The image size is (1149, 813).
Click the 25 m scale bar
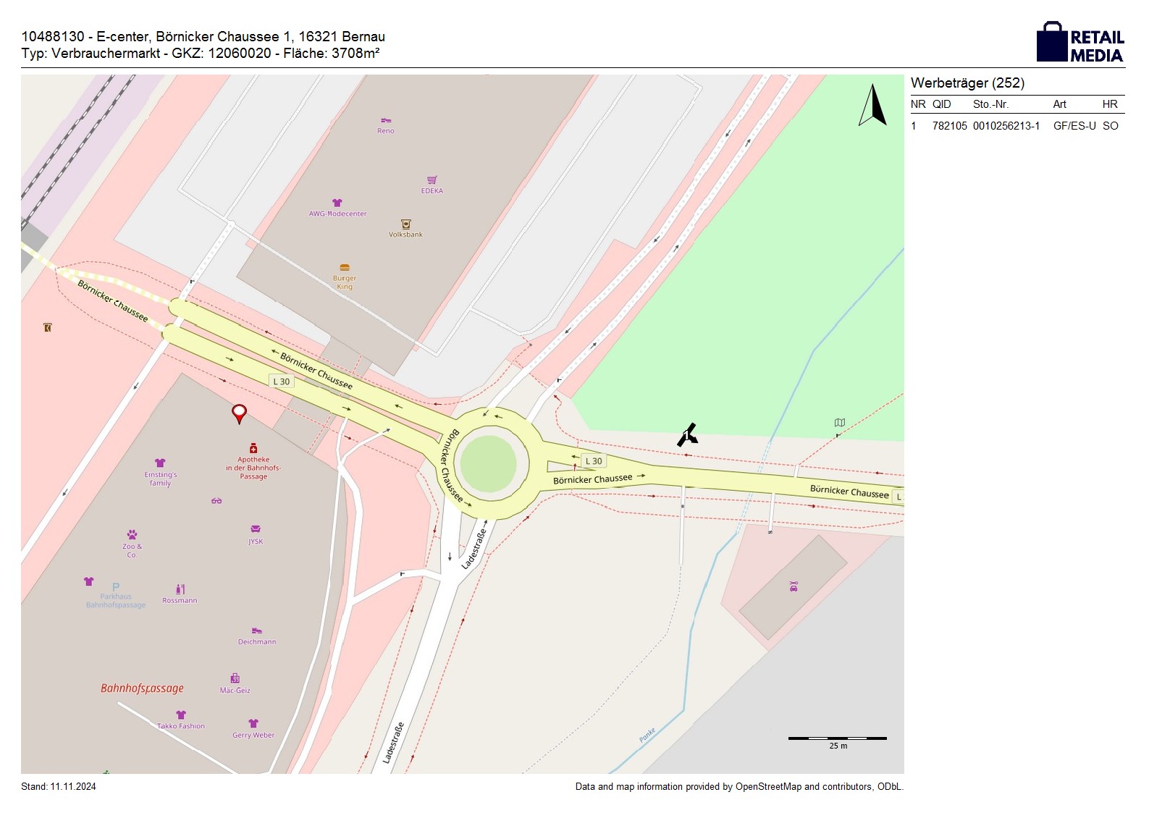(837, 738)
